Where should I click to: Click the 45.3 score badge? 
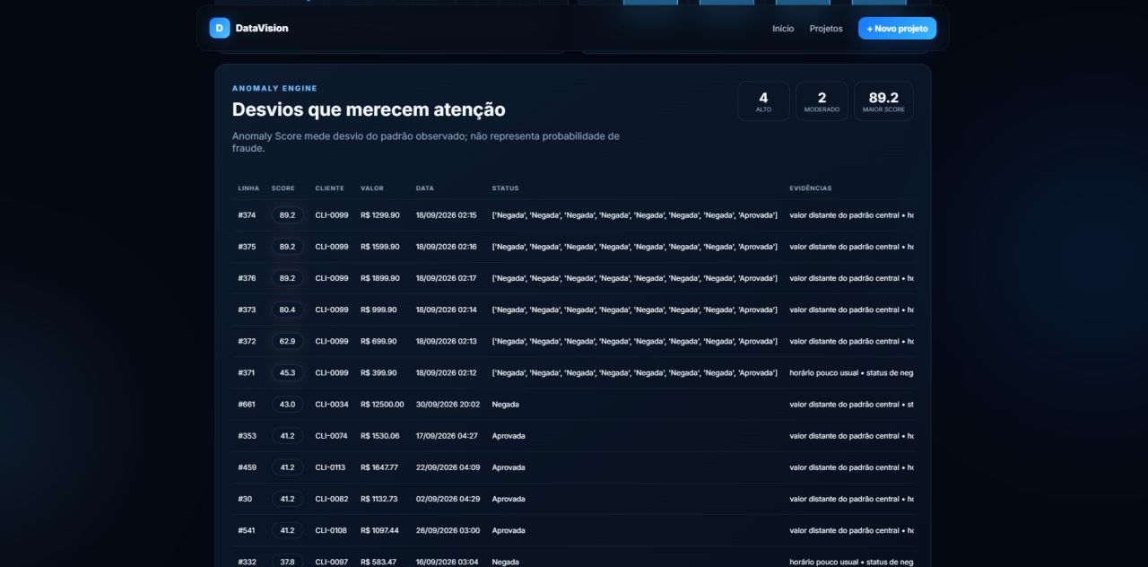point(287,372)
